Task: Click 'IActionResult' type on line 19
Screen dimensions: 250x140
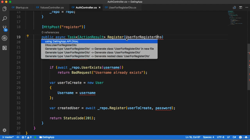Action: (x=90, y=37)
